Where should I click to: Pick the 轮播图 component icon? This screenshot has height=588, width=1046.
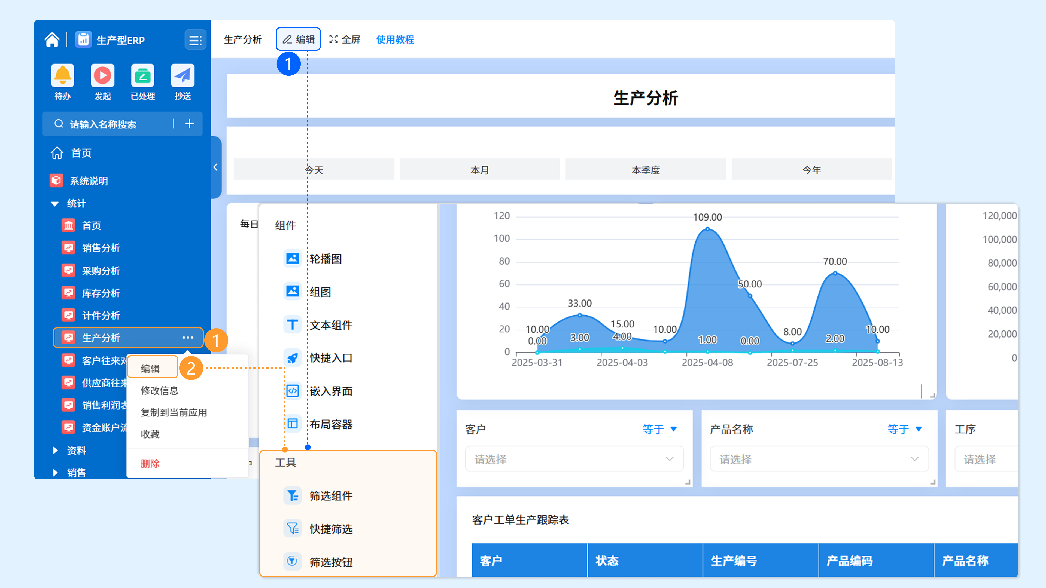pyautogui.click(x=292, y=258)
